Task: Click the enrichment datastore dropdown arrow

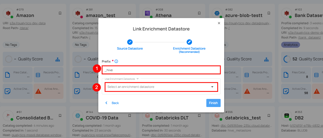Action: tap(212, 87)
